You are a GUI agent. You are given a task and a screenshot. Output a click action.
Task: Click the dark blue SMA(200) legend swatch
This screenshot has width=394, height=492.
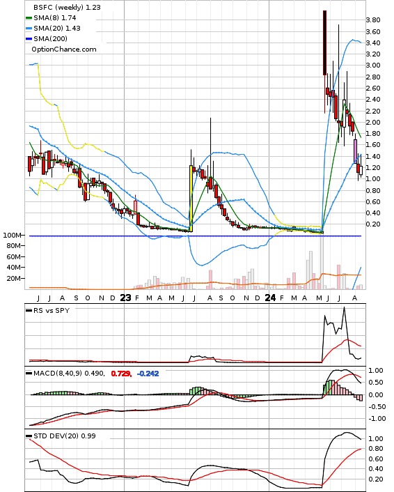[x=29, y=38]
